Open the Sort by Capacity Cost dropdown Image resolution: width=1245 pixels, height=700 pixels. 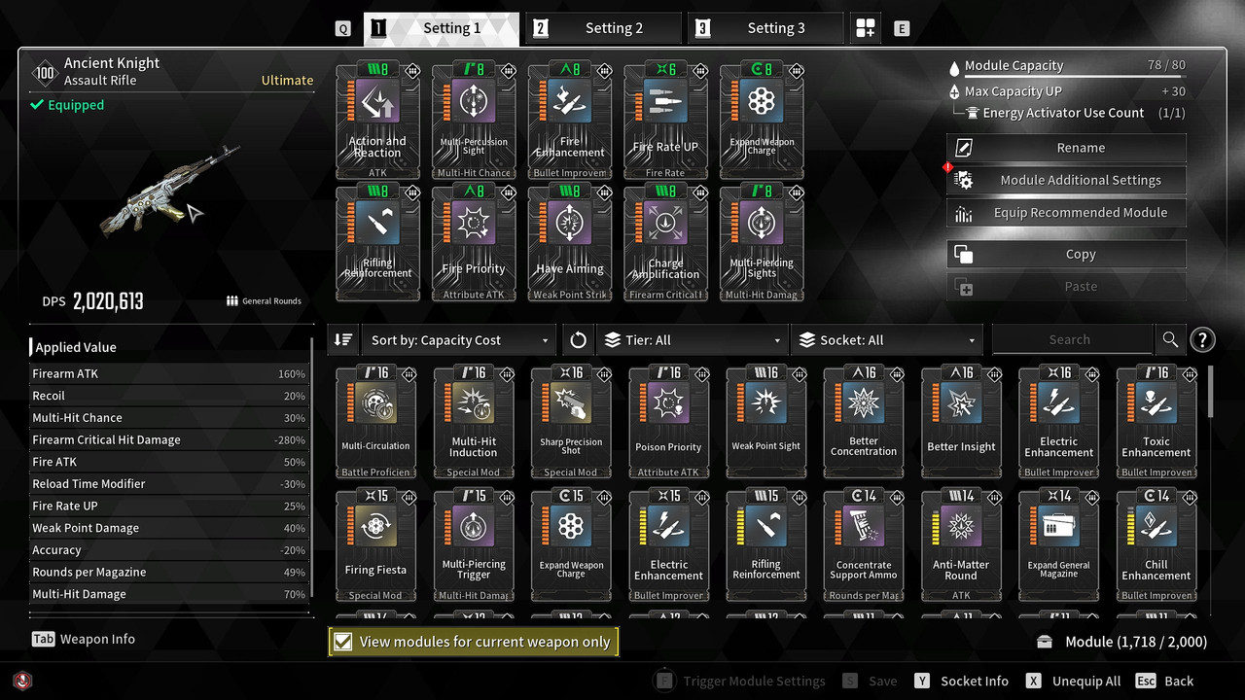[x=460, y=340]
